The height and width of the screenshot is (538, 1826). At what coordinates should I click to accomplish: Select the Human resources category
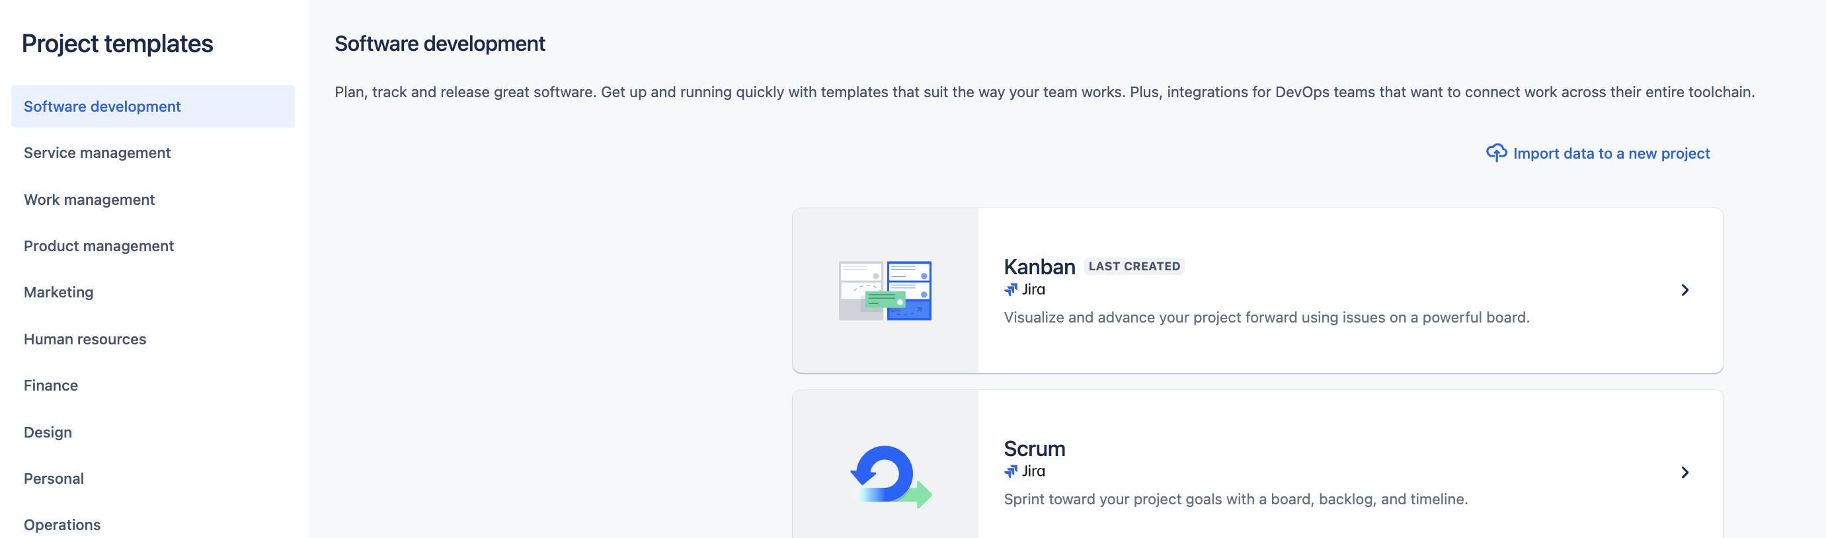(85, 339)
